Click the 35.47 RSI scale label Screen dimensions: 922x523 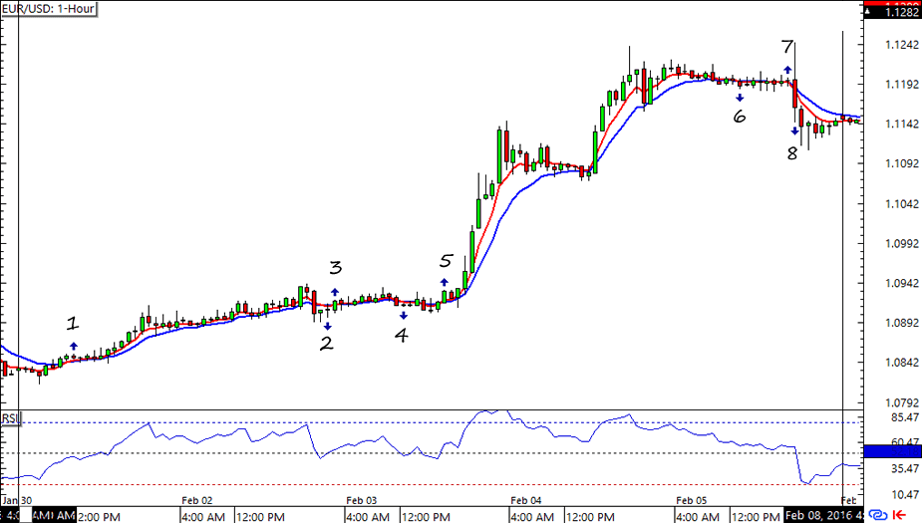(x=905, y=469)
